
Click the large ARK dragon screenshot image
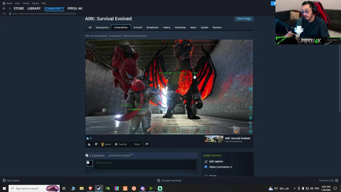click(169, 87)
